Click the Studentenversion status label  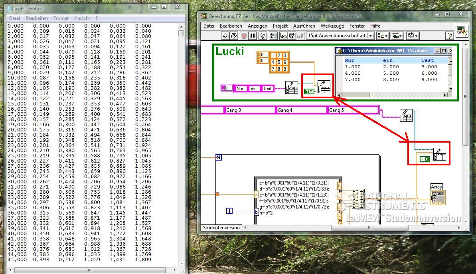[x=221, y=228]
